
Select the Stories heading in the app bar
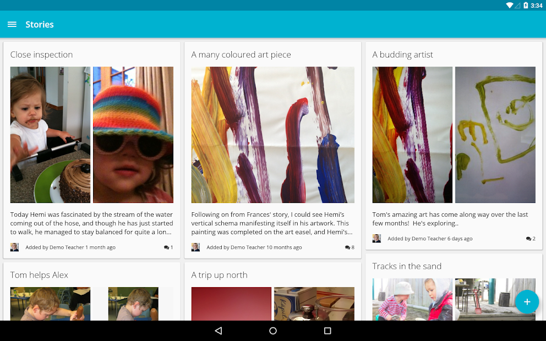tap(40, 24)
